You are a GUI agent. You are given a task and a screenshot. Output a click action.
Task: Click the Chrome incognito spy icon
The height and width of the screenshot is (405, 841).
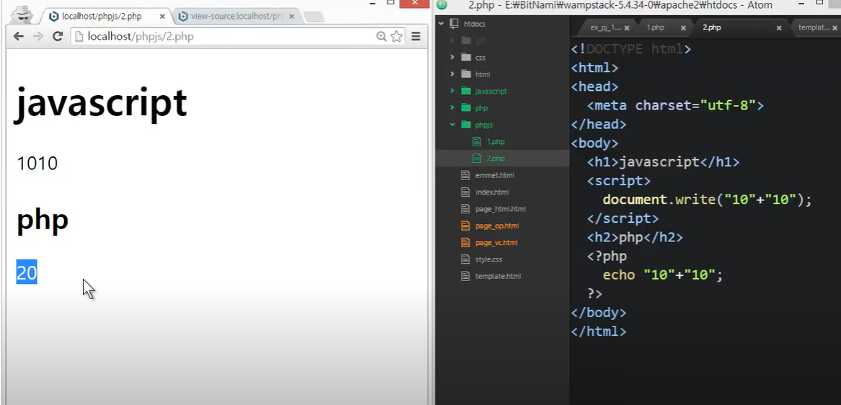(x=22, y=14)
